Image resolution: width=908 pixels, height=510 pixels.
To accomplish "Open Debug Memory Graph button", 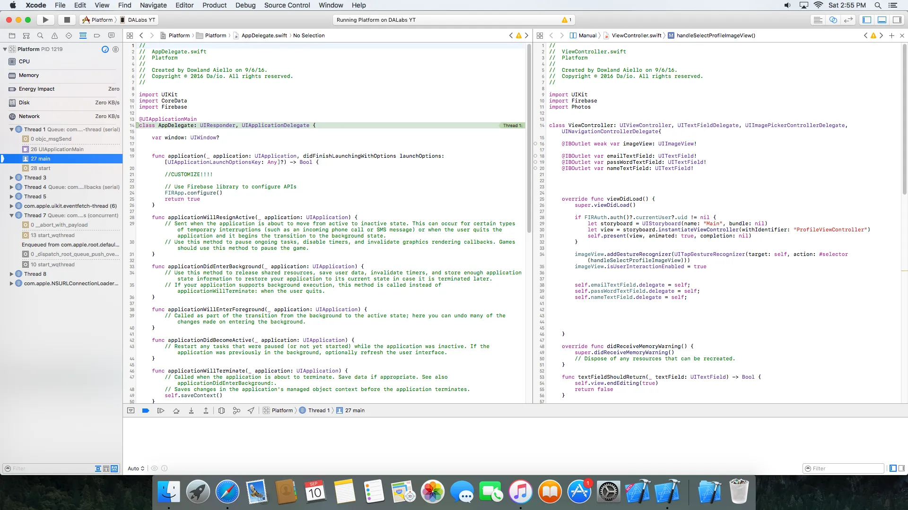I will (x=236, y=410).
